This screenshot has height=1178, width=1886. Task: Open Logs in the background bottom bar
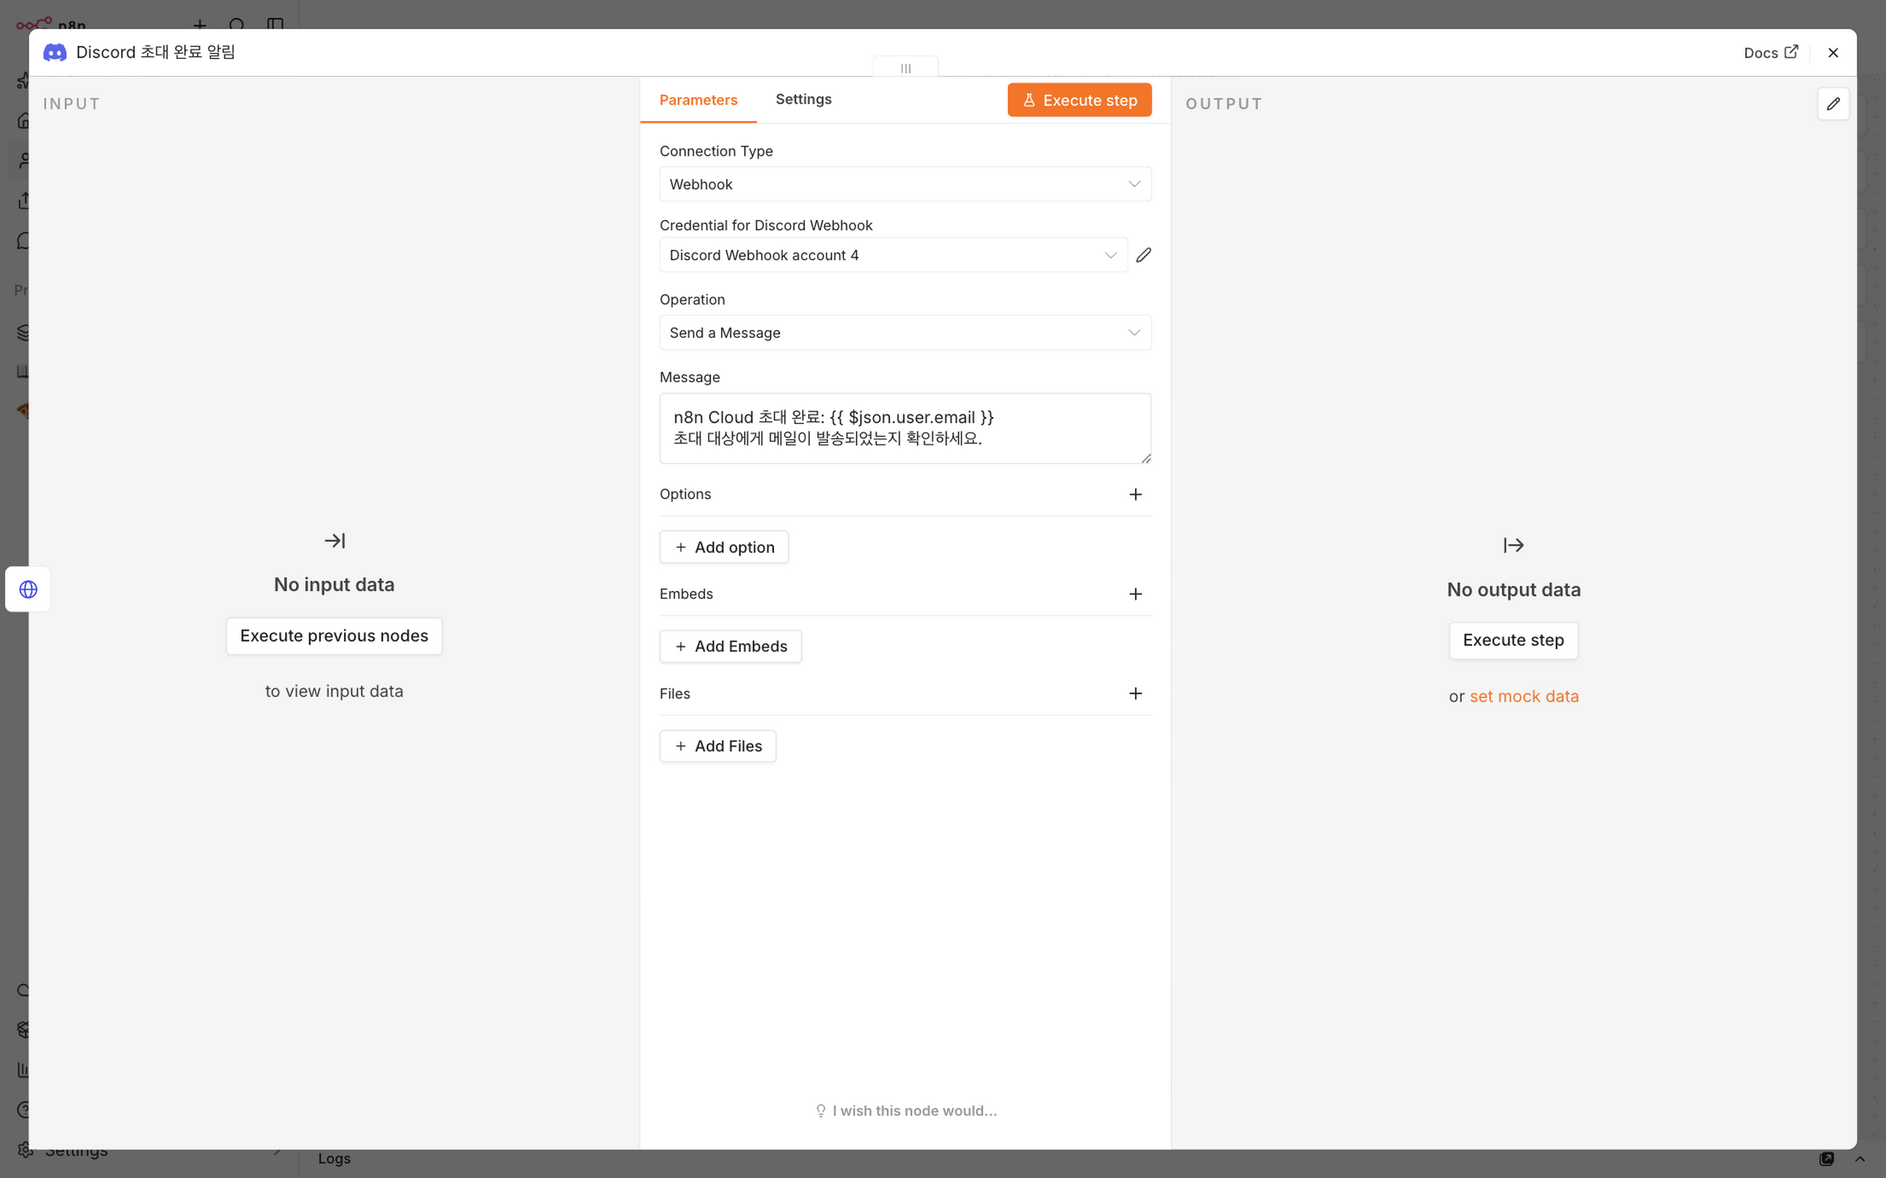[335, 1158]
